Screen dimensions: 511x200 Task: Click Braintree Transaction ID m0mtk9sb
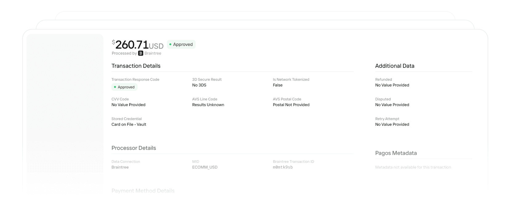tap(283, 167)
